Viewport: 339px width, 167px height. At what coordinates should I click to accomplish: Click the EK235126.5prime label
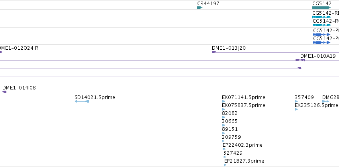coord(316,105)
